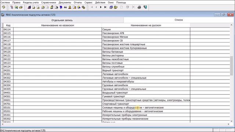Click the vertical scrollbar down arrow
This screenshot has width=235, height=132.
coord(231,121)
